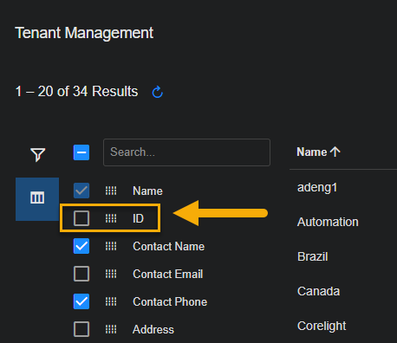Toggle the columns panel icon
This screenshot has height=343, width=397.
pyautogui.click(x=37, y=199)
